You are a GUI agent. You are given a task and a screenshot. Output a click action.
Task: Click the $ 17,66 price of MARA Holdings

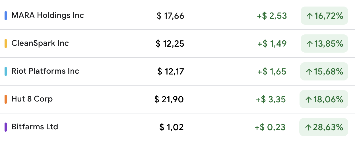pos(170,16)
